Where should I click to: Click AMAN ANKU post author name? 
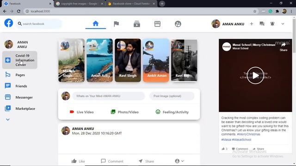[x=83, y=129]
